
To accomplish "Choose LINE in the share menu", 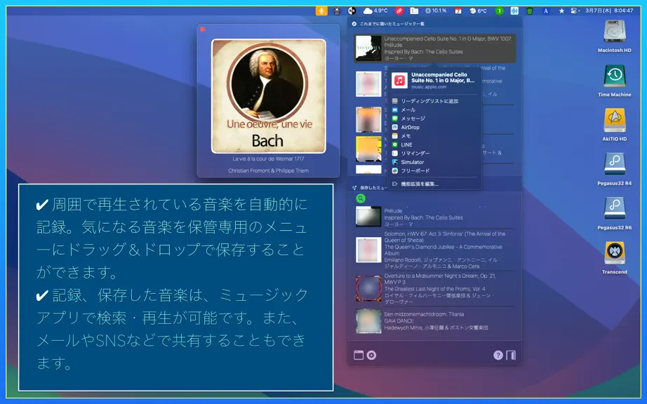I will 433,144.
